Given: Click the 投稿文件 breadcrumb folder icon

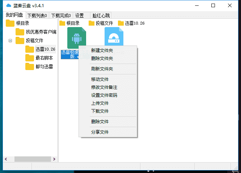Looking at the screenshot, I should click(x=92, y=23).
